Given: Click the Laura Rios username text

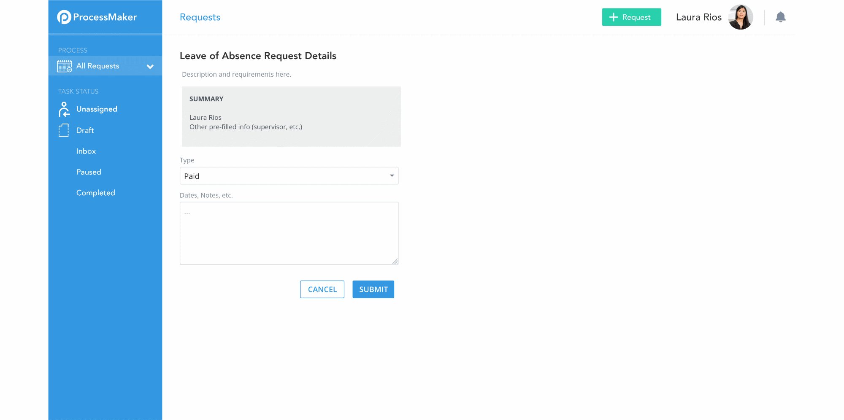Looking at the screenshot, I should 698,17.
